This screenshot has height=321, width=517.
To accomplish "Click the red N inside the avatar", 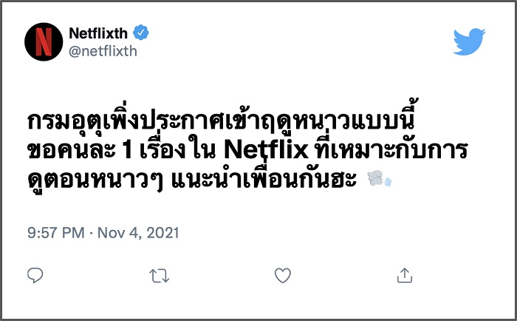I will [x=44, y=41].
